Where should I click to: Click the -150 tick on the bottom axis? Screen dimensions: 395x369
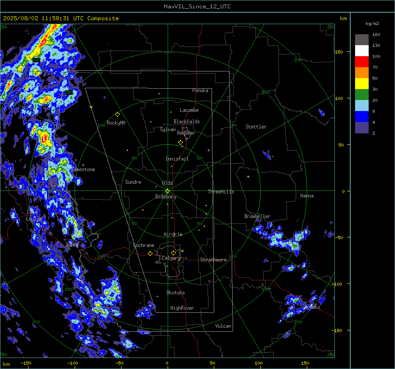click(26, 363)
